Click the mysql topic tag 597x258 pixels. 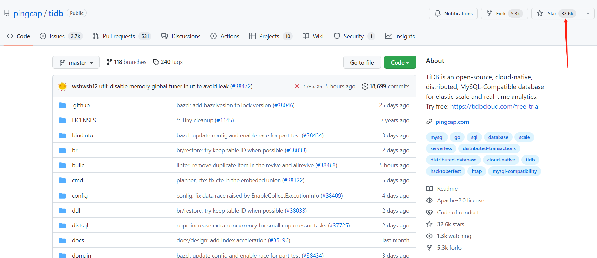(x=437, y=137)
